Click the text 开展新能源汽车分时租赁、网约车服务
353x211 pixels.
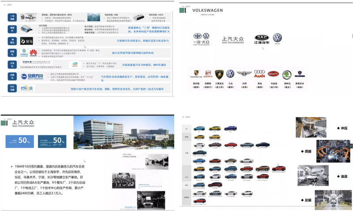click(x=144, y=65)
